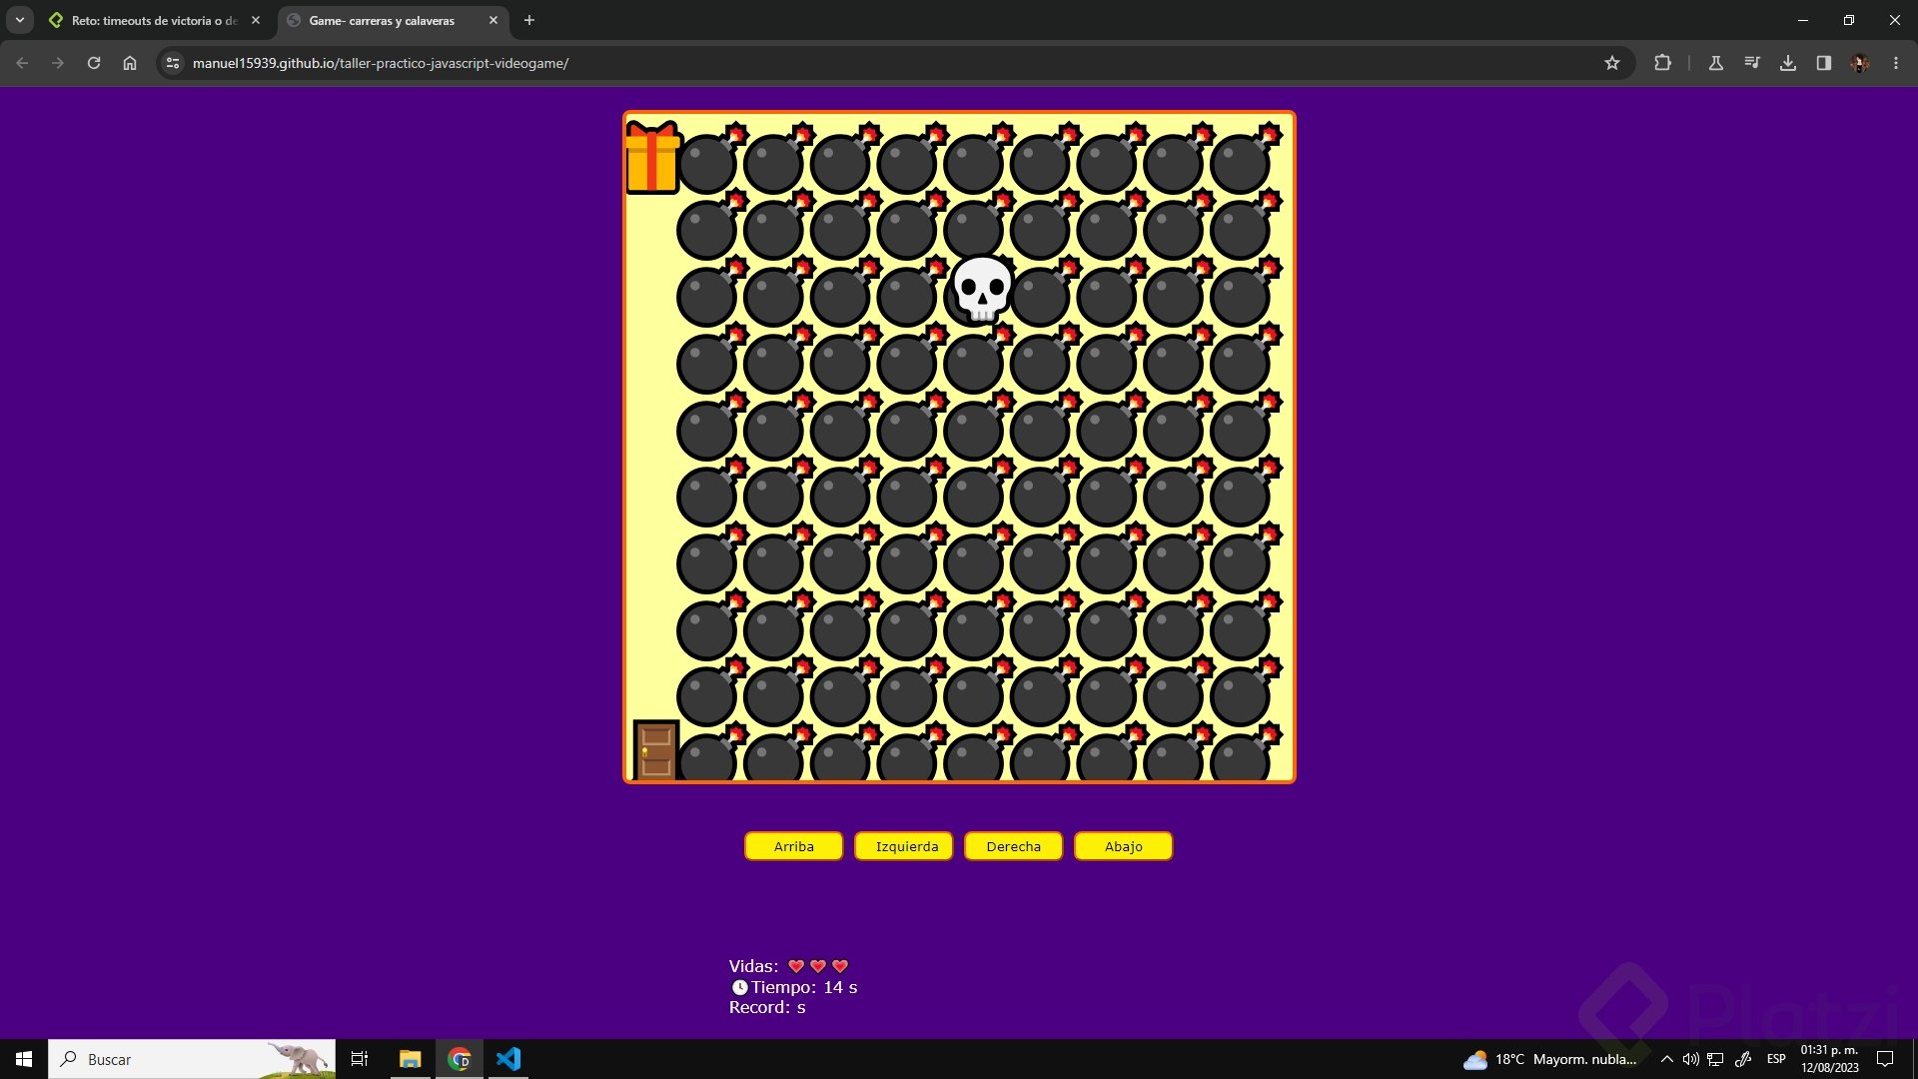The width and height of the screenshot is (1918, 1079).
Task: Go to the browser home page
Action: pos(130,63)
